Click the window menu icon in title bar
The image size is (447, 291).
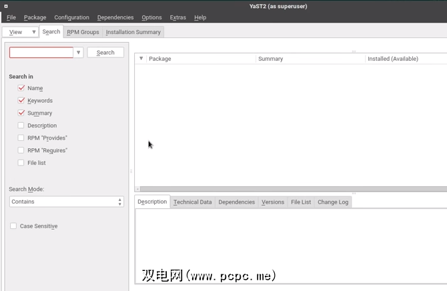[x=6, y=6]
